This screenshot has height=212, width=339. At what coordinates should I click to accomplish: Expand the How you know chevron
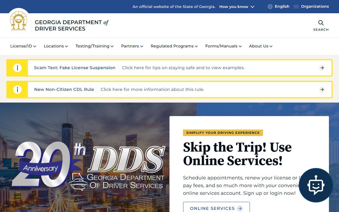click(252, 7)
